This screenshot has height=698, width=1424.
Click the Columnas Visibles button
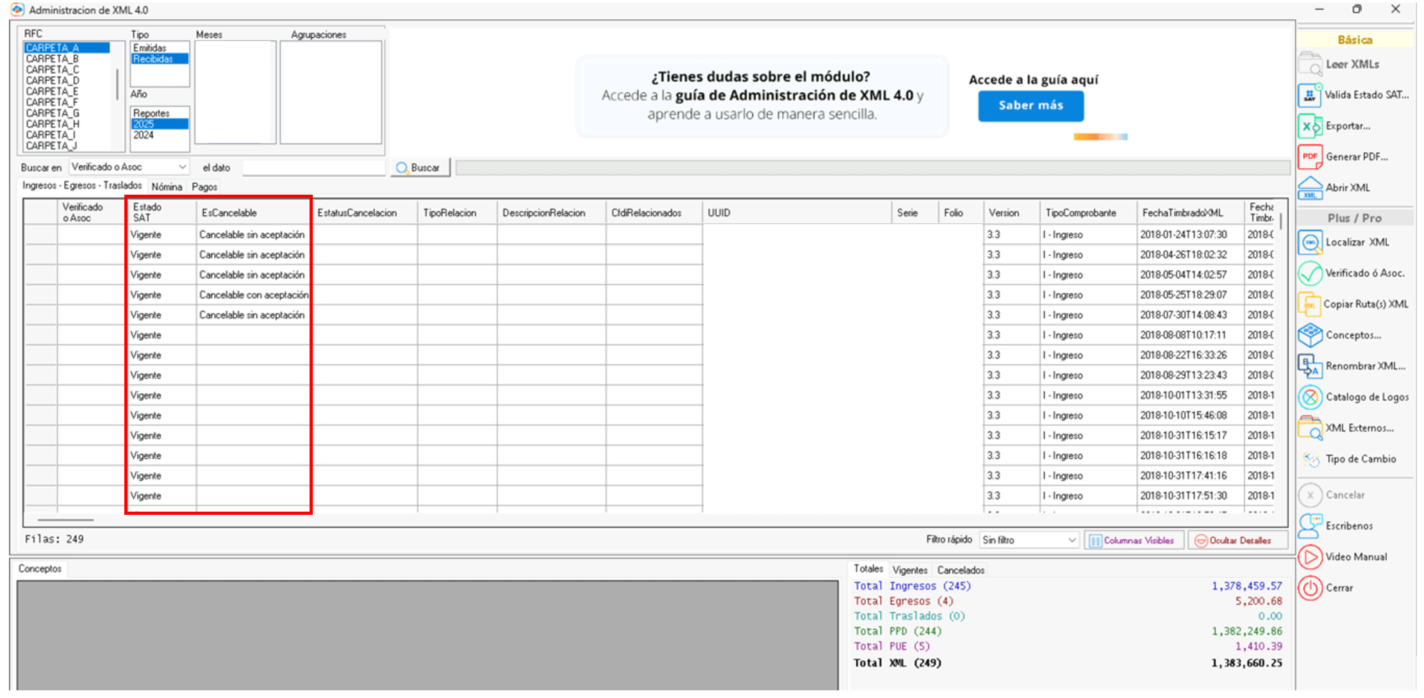[x=1133, y=540]
